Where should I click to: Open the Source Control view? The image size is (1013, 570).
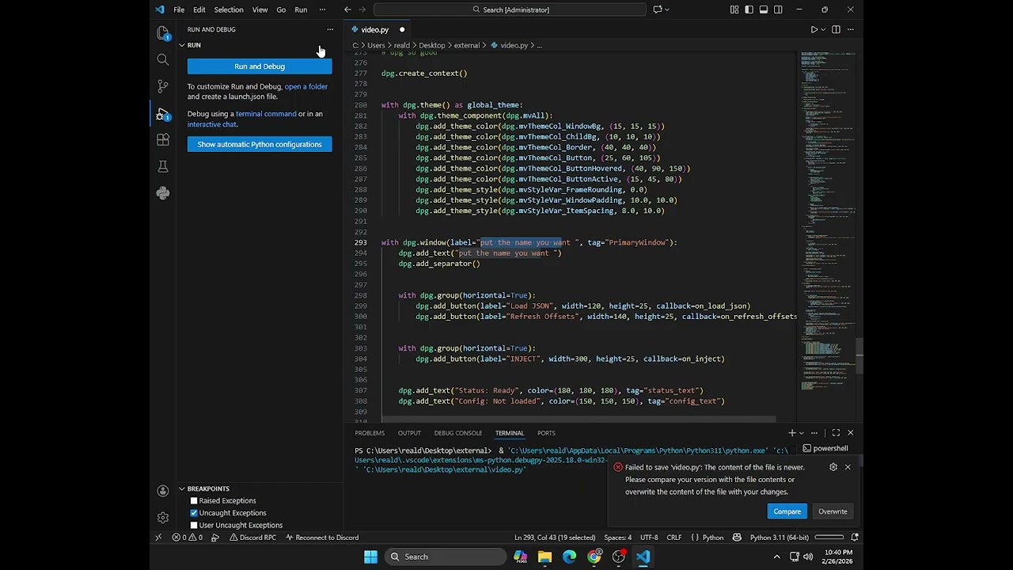[162, 85]
